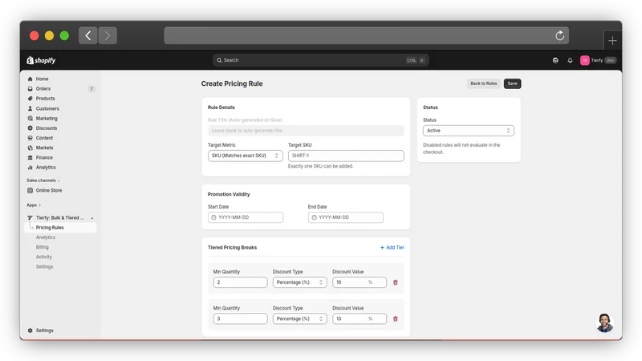The width and height of the screenshot is (642, 361).
Task: Open the Analytics bar chart icon
Action: 30,168
